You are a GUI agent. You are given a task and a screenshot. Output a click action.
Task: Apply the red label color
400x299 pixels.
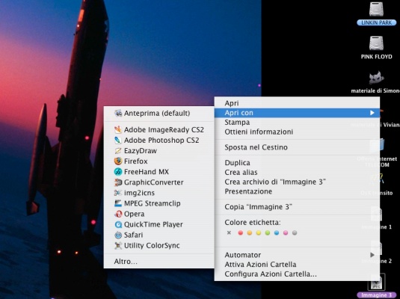(x=240, y=232)
